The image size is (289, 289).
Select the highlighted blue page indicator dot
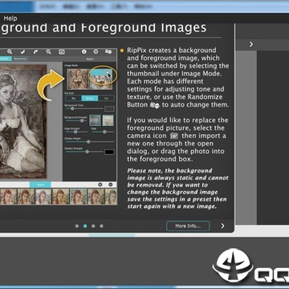(x=85, y=226)
